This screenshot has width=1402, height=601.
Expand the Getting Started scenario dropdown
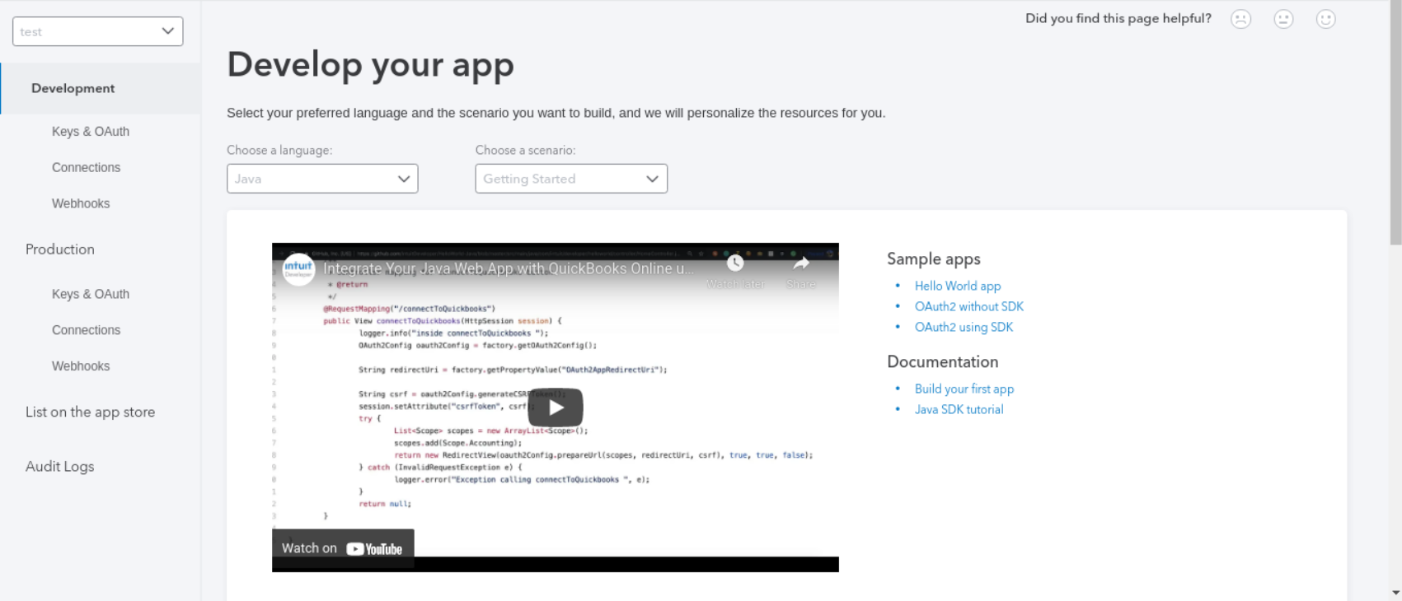point(571,179)
